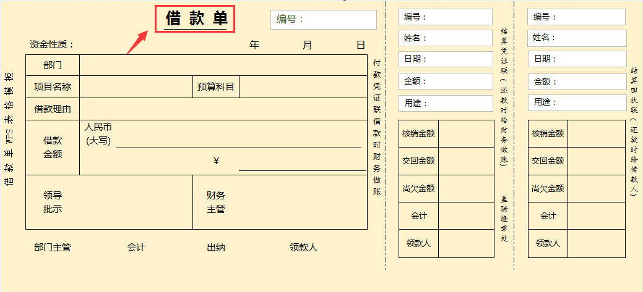Viewport: 643px width, 292px height.
Task: Click 编号 field in 结算凭证联 stub
Action: pos(445,17)
